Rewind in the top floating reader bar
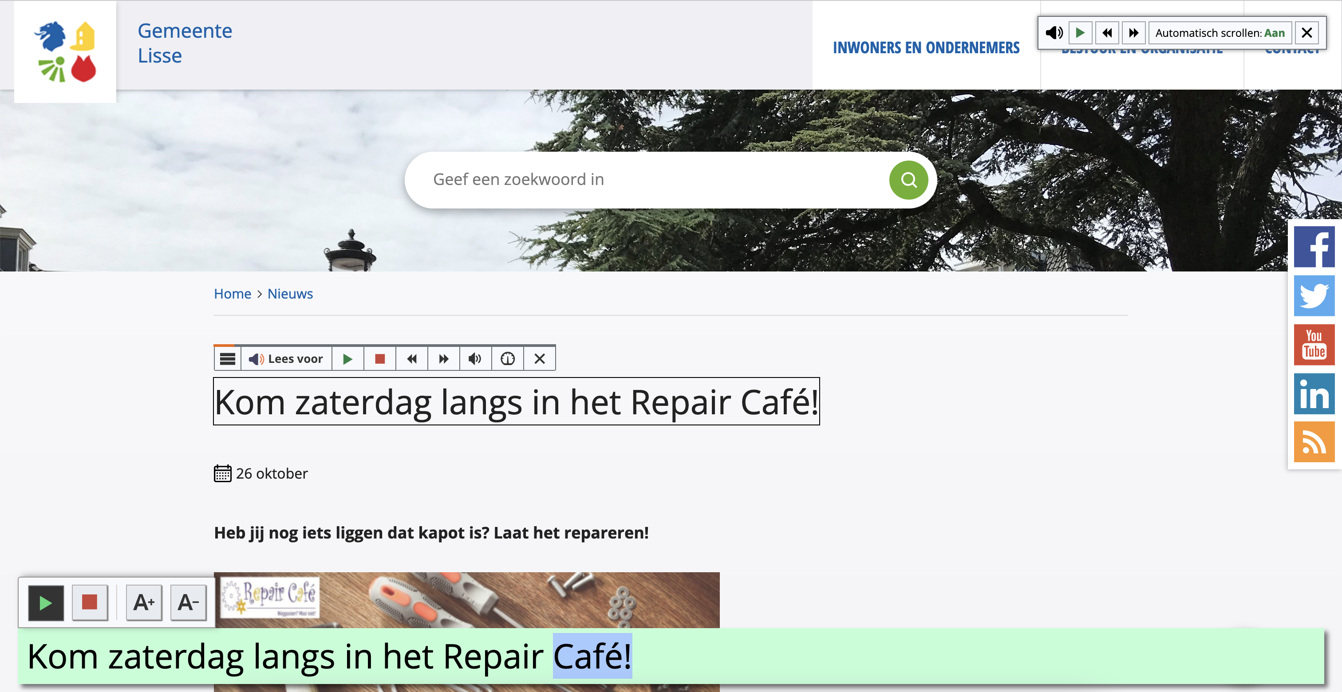The image size is (1342, 692). [x=1107, y=33]
